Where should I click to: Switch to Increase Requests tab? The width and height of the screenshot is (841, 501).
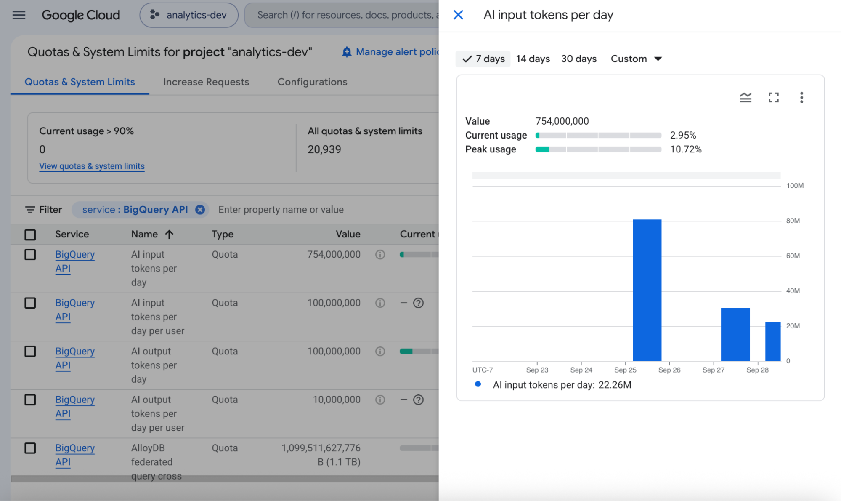[206, 82]
